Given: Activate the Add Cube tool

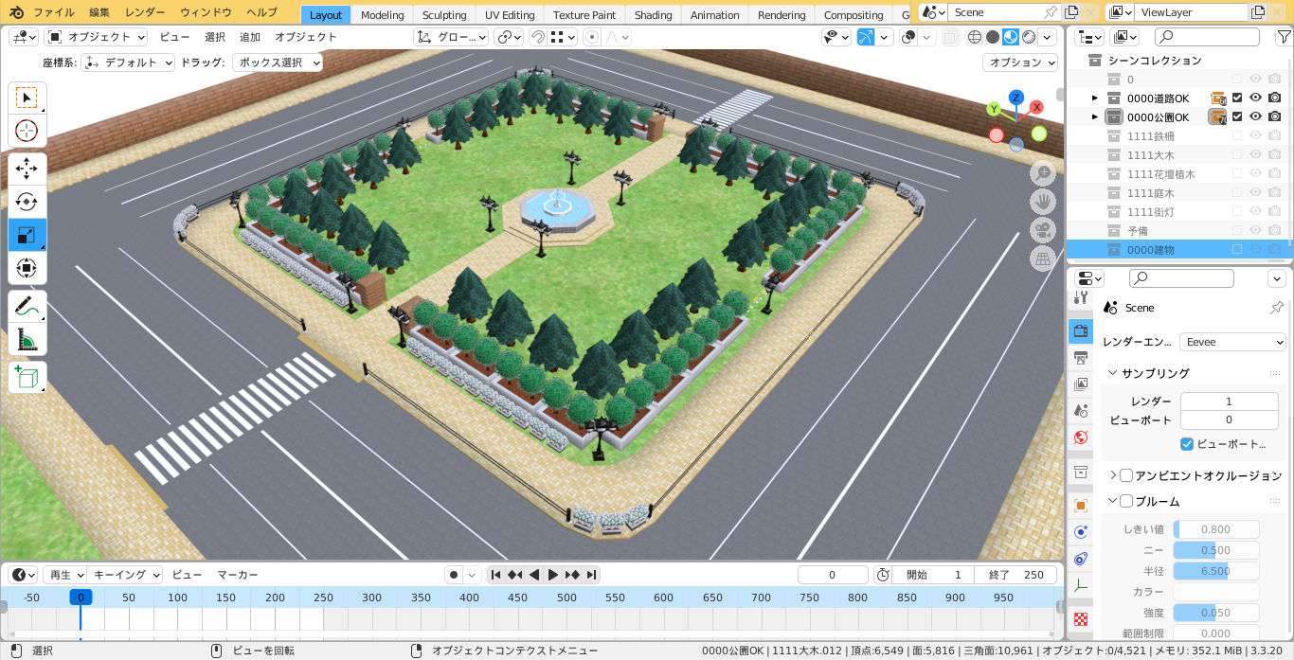Looking at the screenshot, I should pyautogui.click(x=27, y=377).
